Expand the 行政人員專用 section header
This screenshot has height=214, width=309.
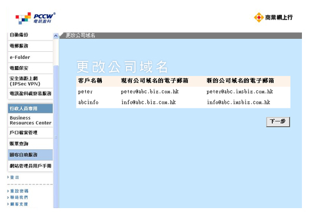(x=31, y=108)
